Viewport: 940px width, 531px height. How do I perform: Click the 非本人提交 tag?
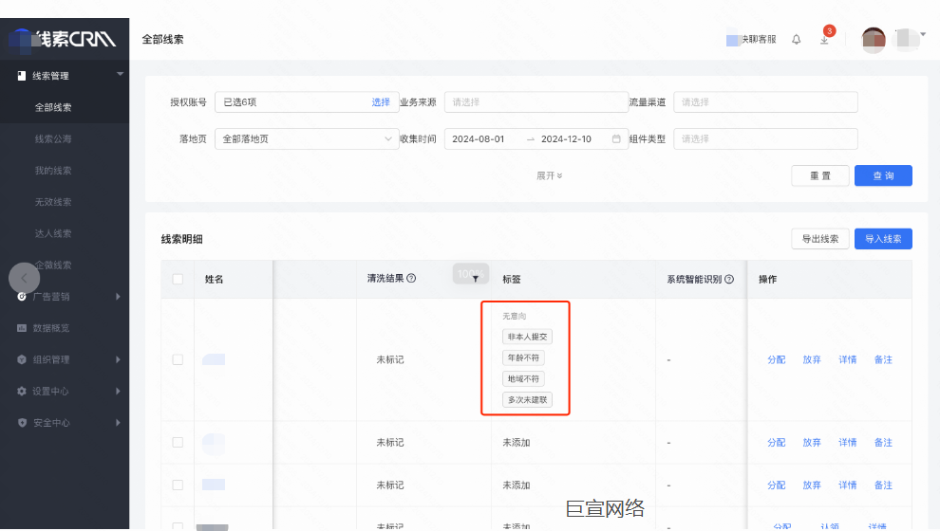527,337
